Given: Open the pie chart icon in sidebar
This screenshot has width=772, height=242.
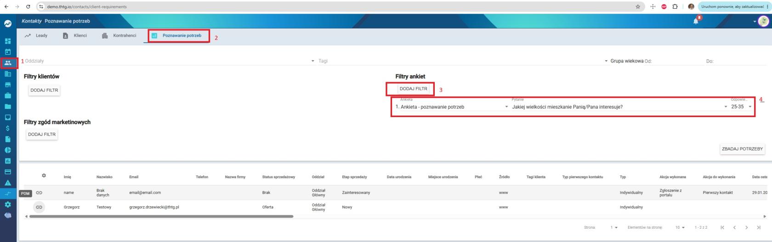Looking at the screenshot, I should [8, 150].
